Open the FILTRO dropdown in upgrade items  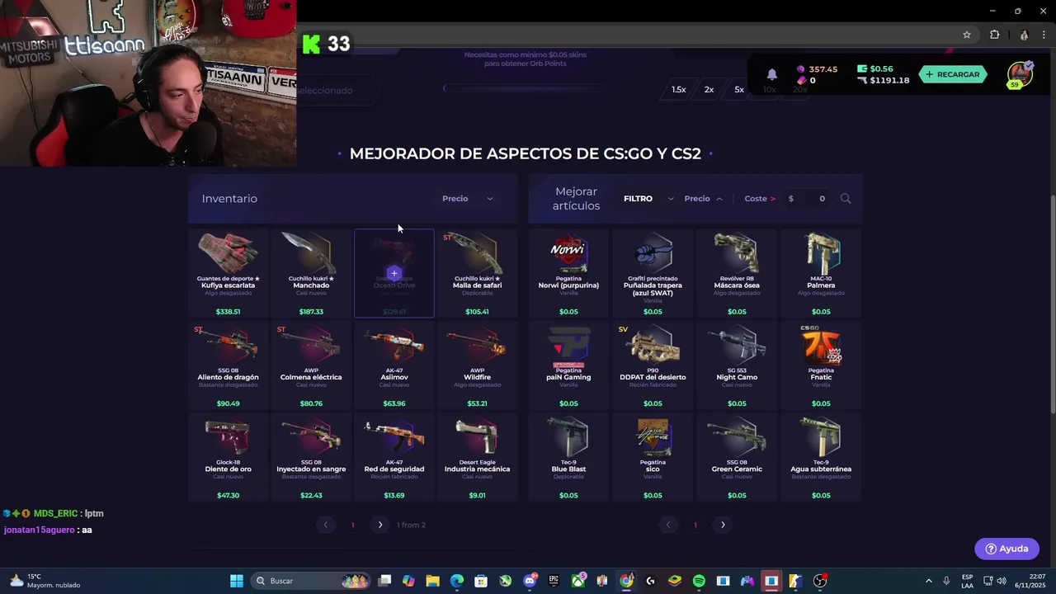[648, 199]
